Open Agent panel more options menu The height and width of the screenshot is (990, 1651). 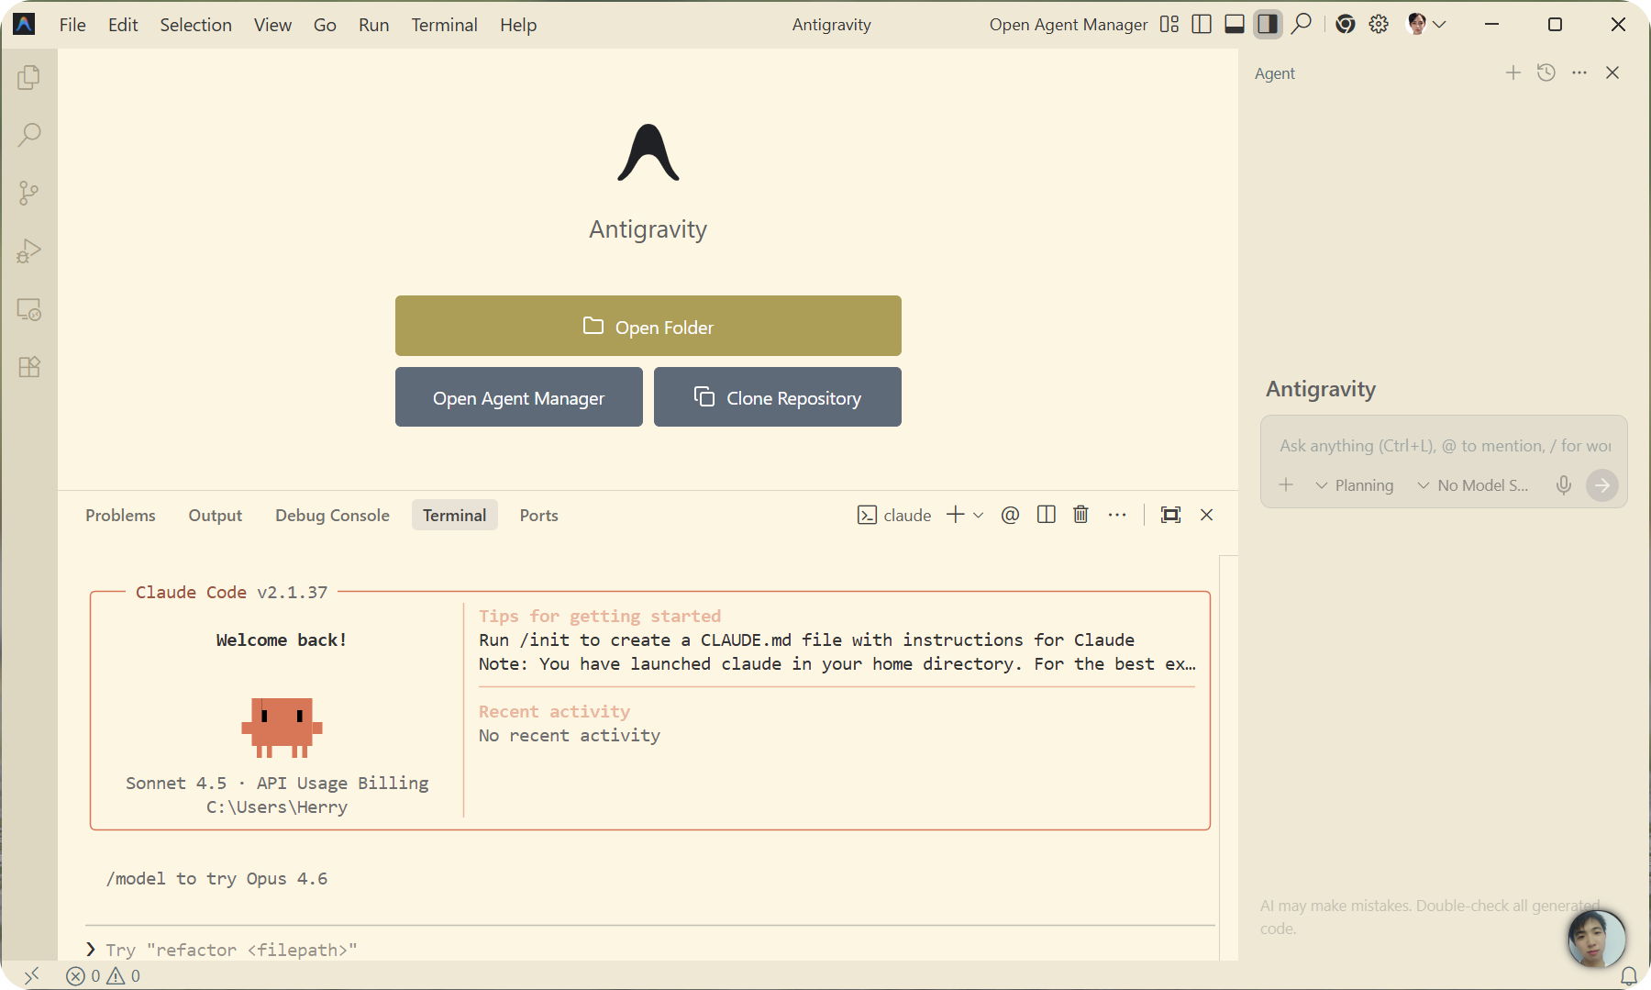point(1579,72)
